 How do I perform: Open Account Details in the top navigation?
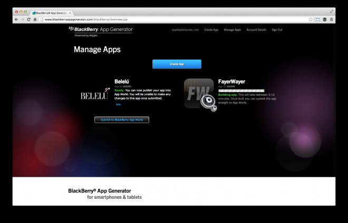pos(256,29)
